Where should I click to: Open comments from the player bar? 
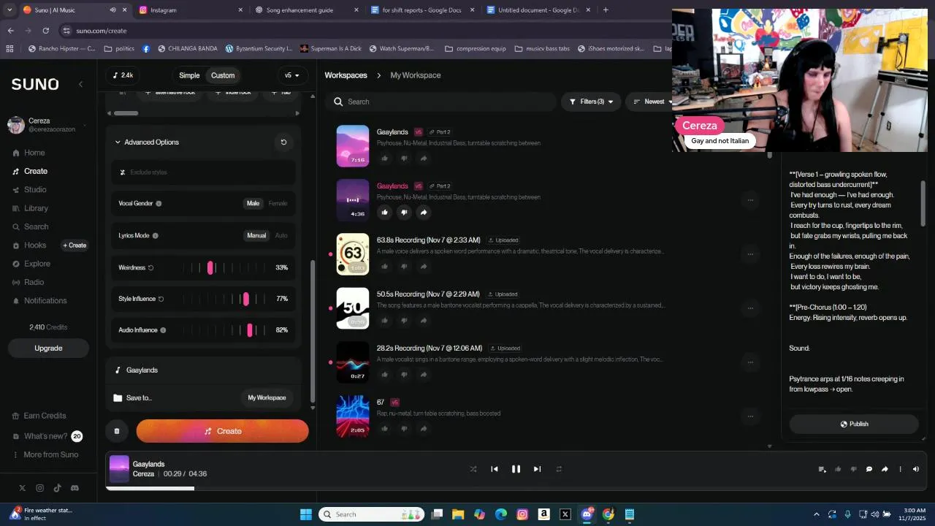pos(869,470)
